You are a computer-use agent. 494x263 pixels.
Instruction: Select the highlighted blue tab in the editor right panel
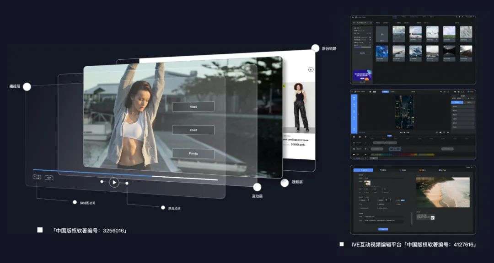pos(456,102)
